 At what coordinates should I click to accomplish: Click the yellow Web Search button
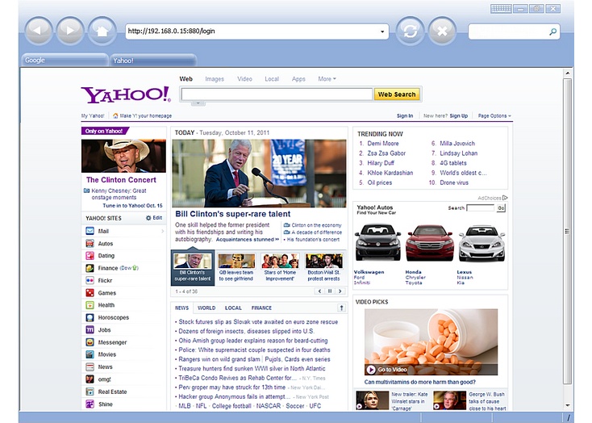[x=397, y=94]
